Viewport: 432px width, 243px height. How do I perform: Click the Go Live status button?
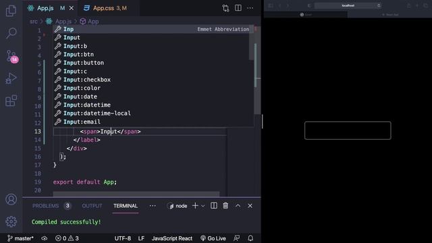coord(213,238)
